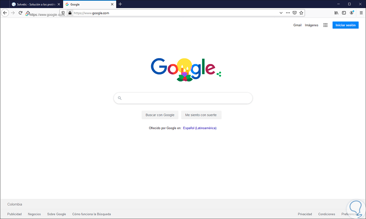Open Publicidad footer link

[x=15, y=214]
